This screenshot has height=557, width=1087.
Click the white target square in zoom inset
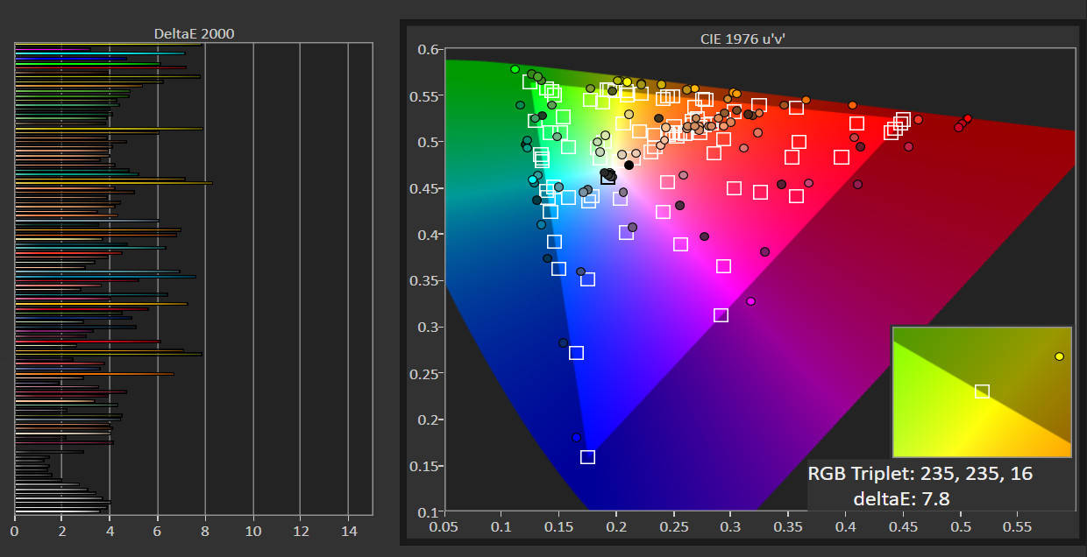pos(982,391)
